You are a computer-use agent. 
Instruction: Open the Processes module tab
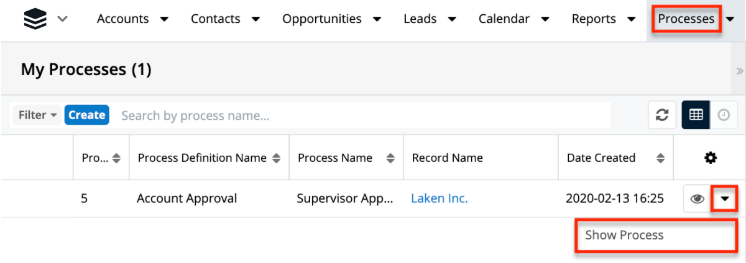click(686, 19)
